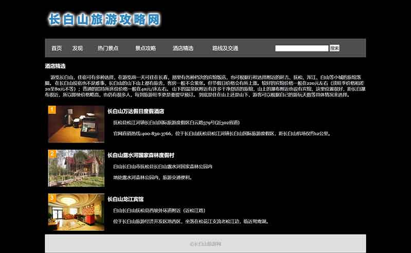Select 酒店精选 in the navigation bar
411x253 pixels.
coord(183,48)
